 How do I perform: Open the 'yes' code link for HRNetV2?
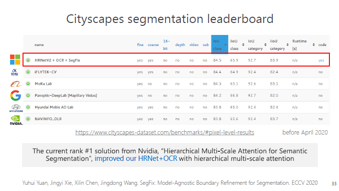tap(321, 60)
